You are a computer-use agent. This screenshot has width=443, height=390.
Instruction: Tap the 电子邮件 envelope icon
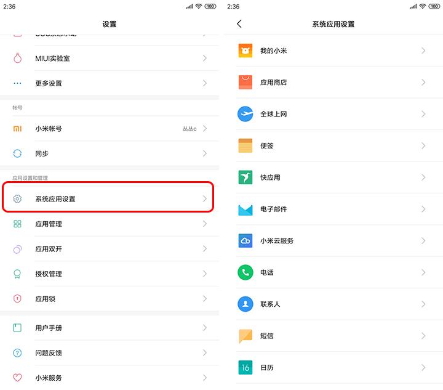coord(245,209)
